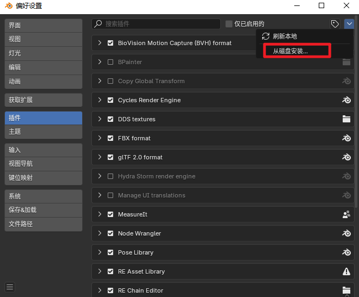Click Blender logo on Copy Global Transform row
Screen dimensions: 359x297
click(x=346, y=81)
